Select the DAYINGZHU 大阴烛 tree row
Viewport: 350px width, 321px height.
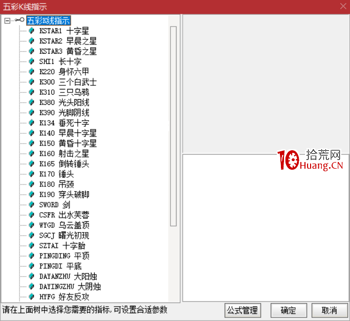tap(70, 287)
